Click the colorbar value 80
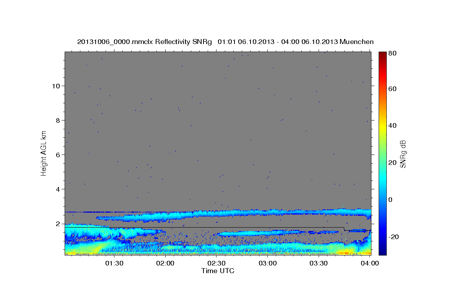The width and height of the screenshot is (459, 306). point(392,54)
